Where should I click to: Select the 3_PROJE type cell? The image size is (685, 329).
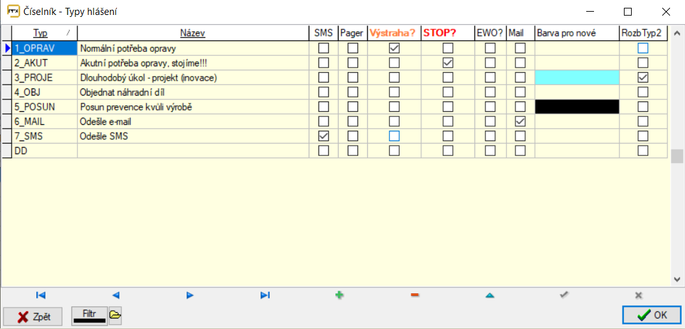click(44, 78)
